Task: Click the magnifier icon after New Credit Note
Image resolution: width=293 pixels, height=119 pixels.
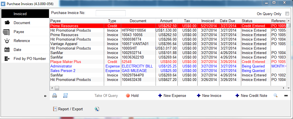Action: (275, 95)
